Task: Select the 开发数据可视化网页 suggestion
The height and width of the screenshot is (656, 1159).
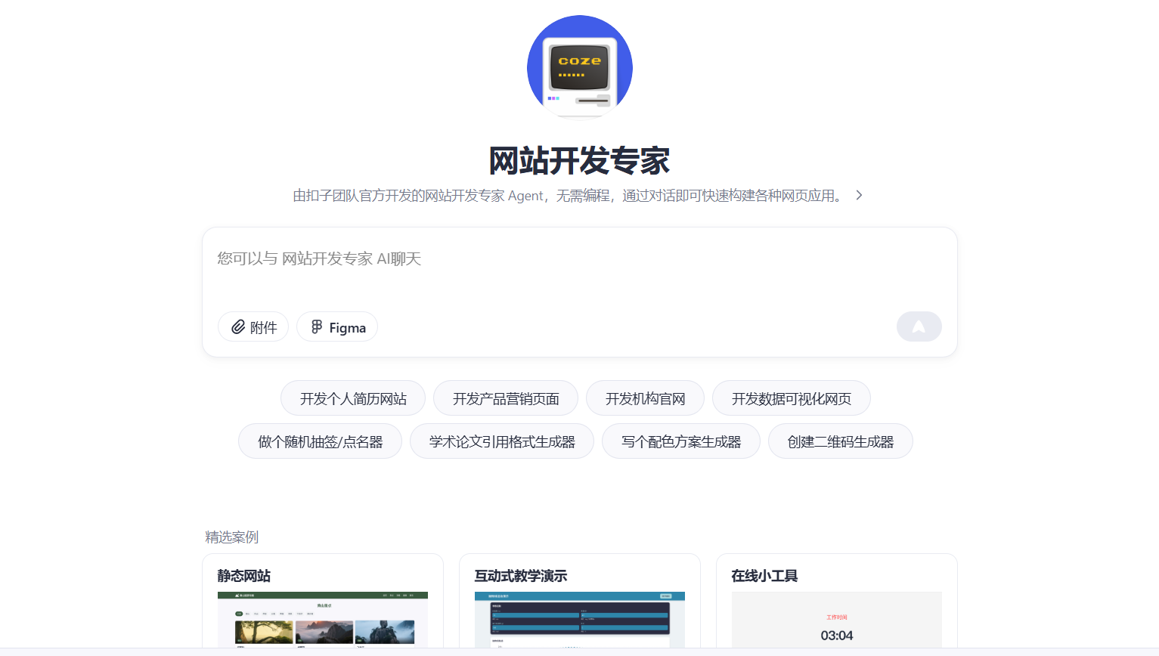Action: click(792, 398)
